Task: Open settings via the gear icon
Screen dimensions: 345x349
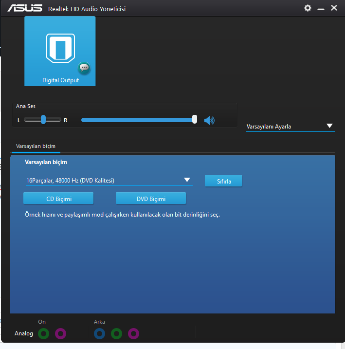Action: 308,8
